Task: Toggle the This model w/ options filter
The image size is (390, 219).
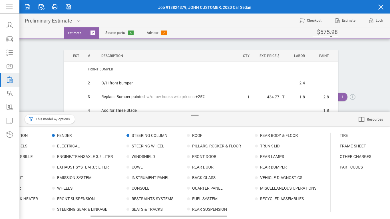Action: [x=50, y=119]
